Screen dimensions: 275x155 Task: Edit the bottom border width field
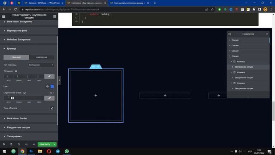pos(29,77)
